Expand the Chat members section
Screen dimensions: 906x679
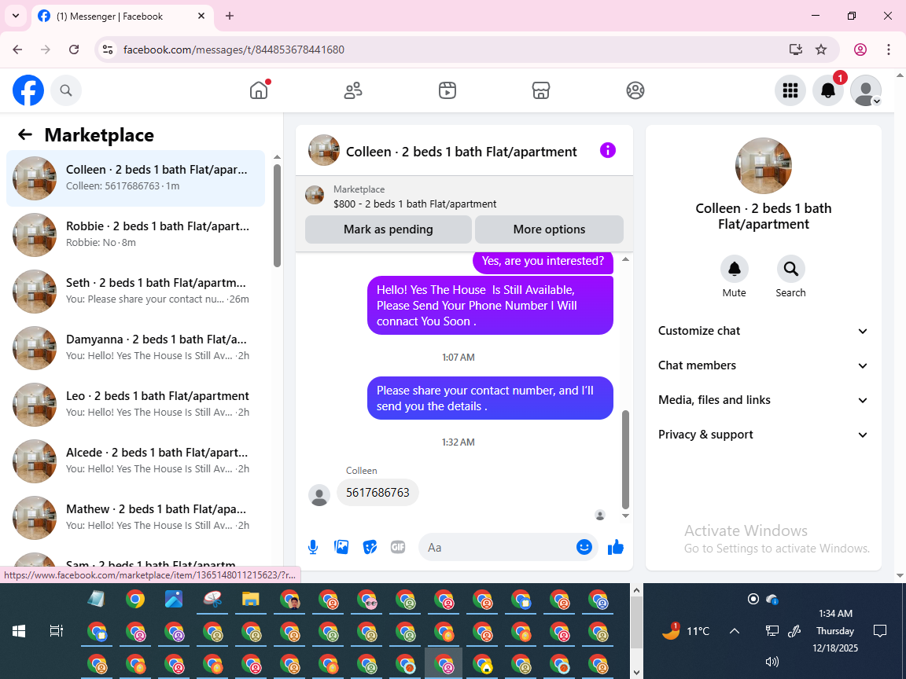[764, 365]
